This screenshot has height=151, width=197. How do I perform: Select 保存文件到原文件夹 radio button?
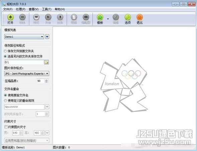pyautogui.click(x=5, y=51)
